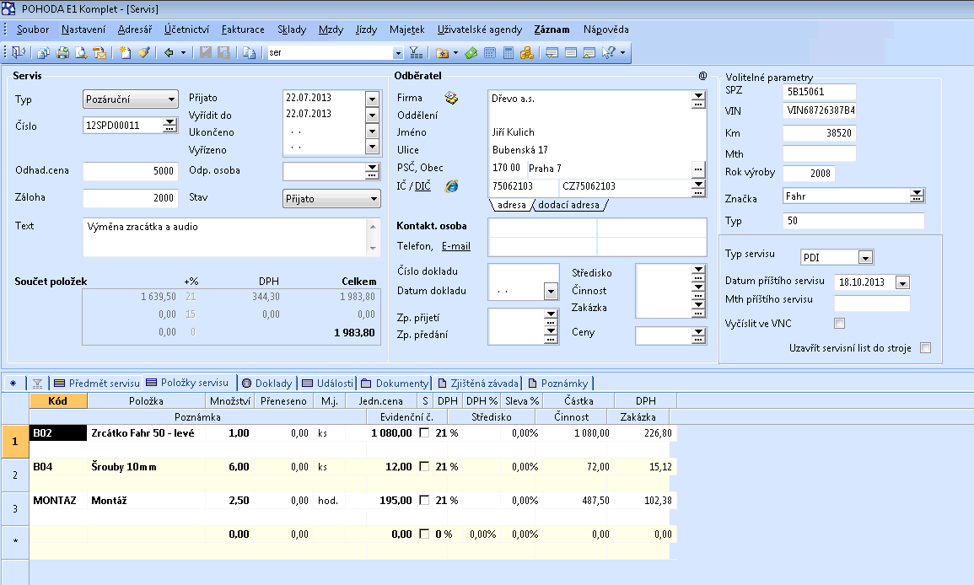Click the first calculator toolbar icon
Screen dimensions: 974x585
coord(489,53)
